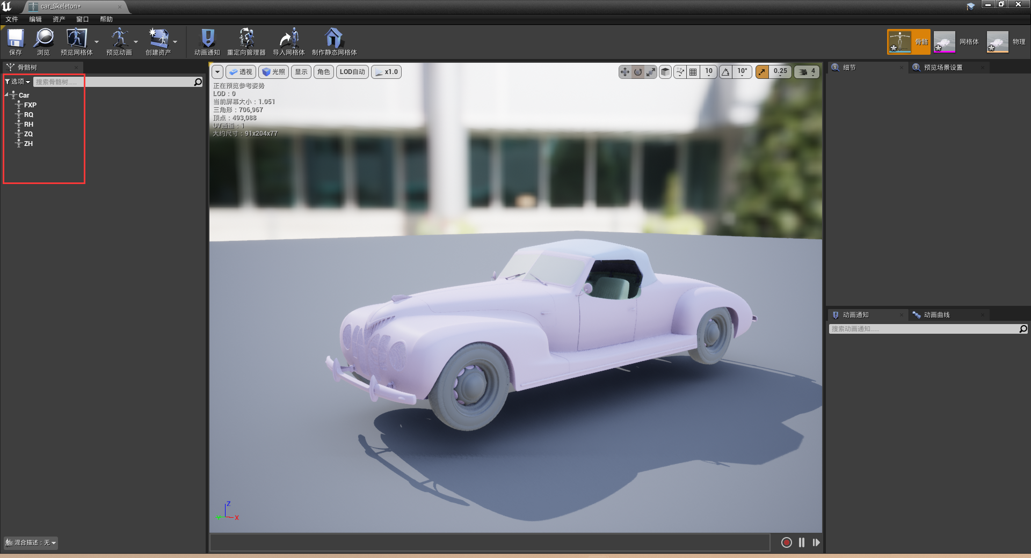
Task: Open the File (文件) menu
Action: [x=12, y=19]
